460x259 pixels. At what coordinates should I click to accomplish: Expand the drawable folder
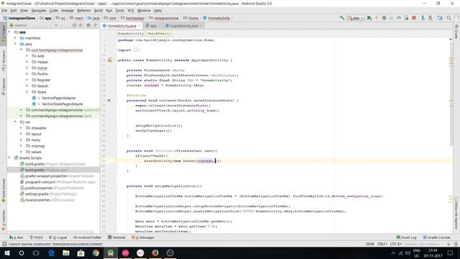coord(21,128)
